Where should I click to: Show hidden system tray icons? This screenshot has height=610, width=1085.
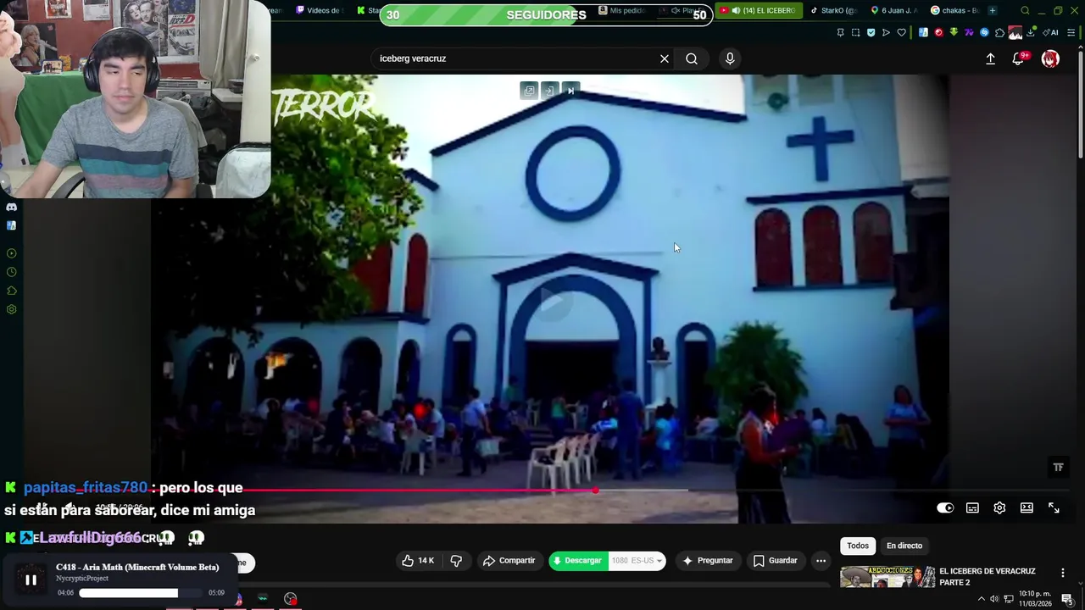981,599
